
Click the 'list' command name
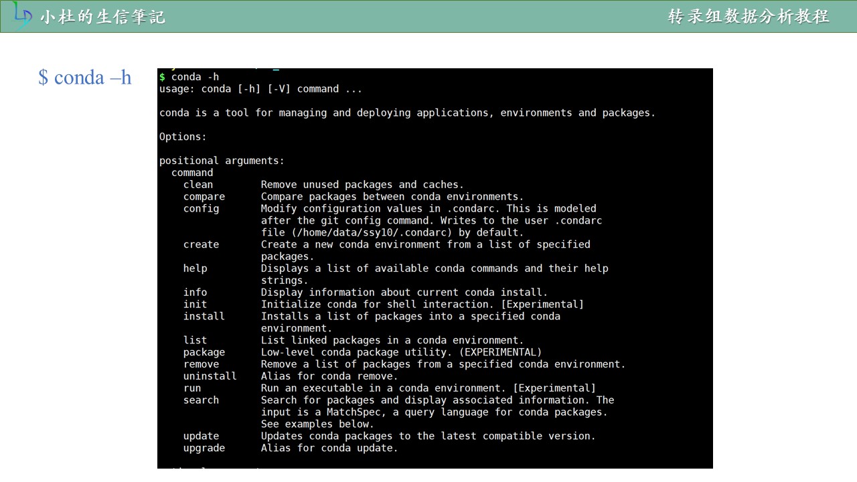tap(195, 341)
